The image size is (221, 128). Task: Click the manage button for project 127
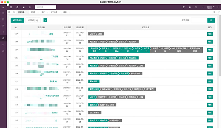point(210,50)
